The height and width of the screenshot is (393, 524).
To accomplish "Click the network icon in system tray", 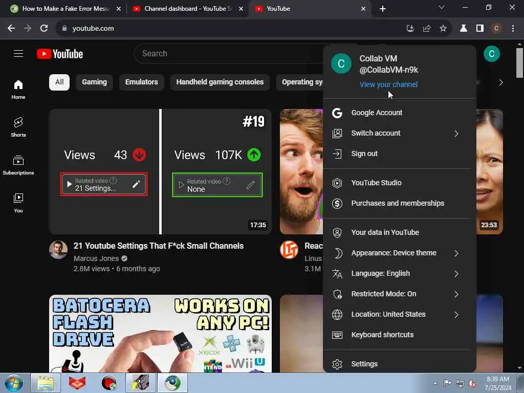I will 460,384.
